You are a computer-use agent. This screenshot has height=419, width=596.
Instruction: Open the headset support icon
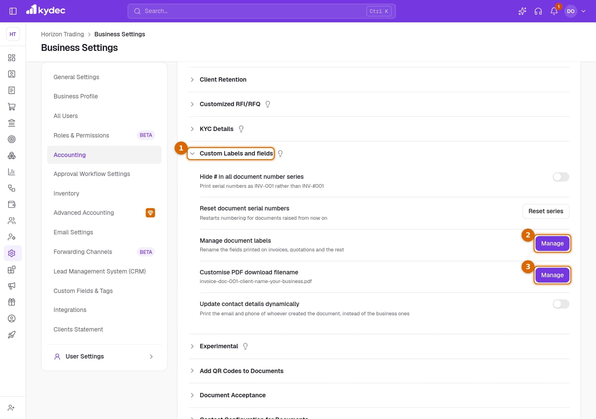tap(538, 11)
